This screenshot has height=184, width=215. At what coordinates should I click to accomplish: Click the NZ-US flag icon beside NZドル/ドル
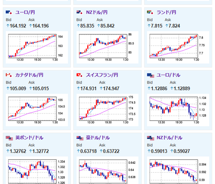[x=150, y=138]
